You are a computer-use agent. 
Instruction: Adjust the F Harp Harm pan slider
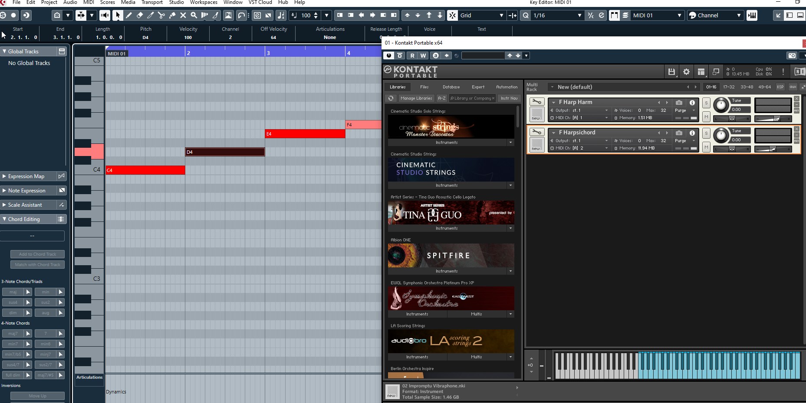point(732,119)
